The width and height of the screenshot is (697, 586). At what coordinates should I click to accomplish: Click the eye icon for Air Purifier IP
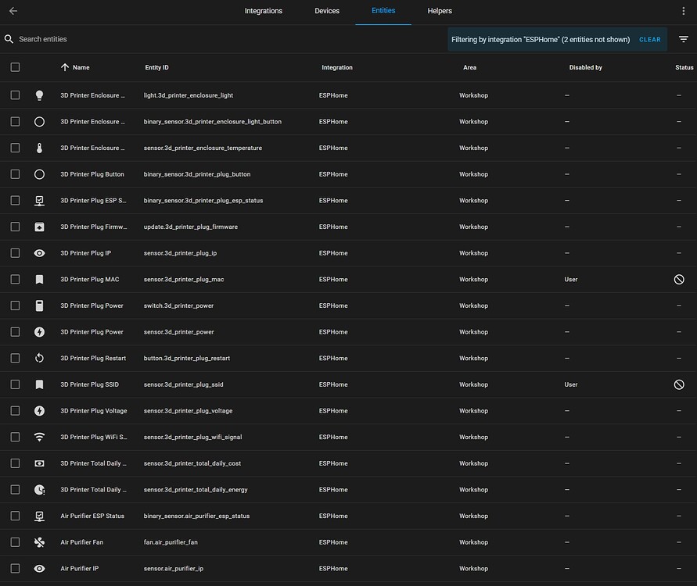pyautogui.click(x=40, y=568)
